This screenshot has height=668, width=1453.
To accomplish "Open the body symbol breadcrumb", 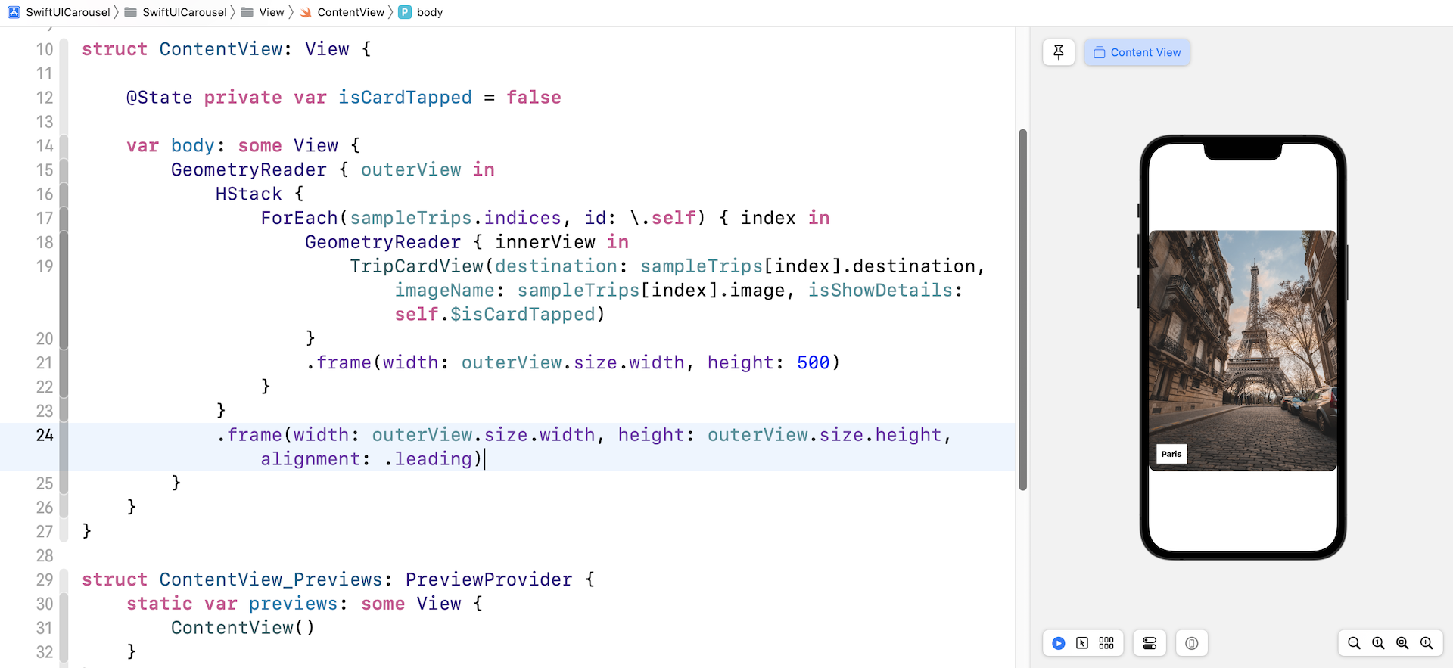I will click(429, 12).
